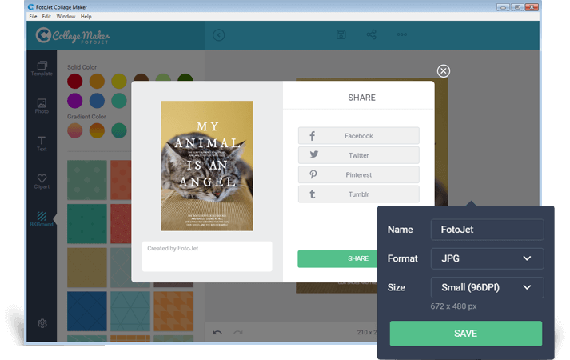Minimize the FotoJet Collage Maker window
570x360 pixels.
pyautogui.click(x=503, y=7)
